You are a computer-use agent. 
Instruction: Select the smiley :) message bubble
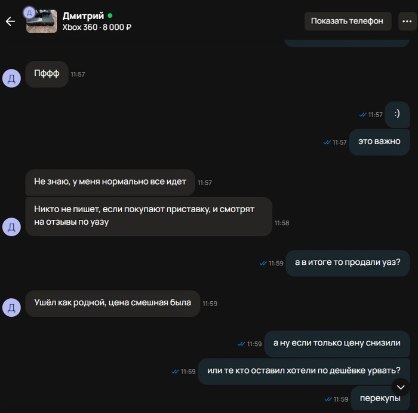tap(397, 114)
